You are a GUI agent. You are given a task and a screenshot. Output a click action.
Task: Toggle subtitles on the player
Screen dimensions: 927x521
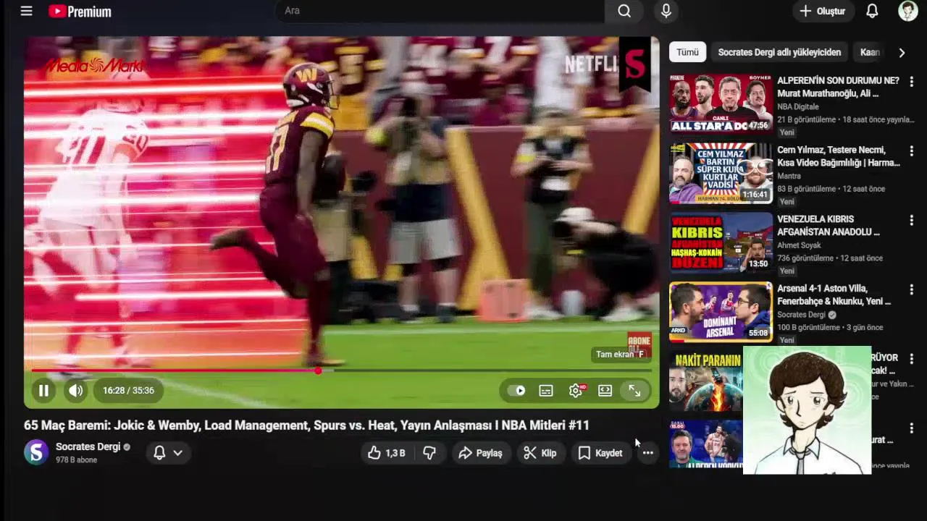pos(546,391)
